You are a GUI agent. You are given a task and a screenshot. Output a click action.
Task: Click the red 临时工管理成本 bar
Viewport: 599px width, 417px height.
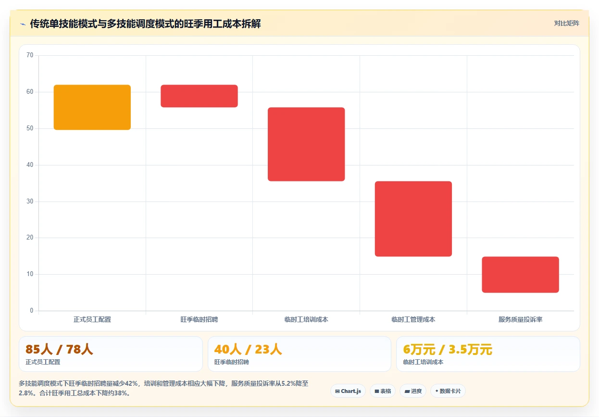click(413, 219)
